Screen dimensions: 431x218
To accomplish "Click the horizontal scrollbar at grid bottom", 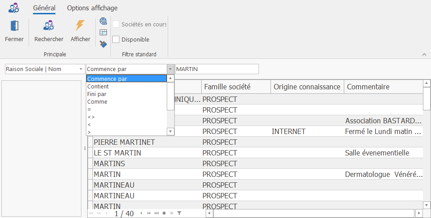I will coord(313,214).
